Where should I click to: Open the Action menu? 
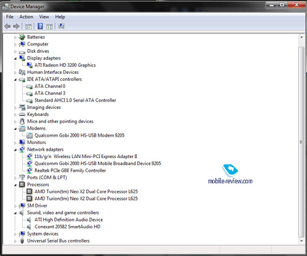[26, 17]
